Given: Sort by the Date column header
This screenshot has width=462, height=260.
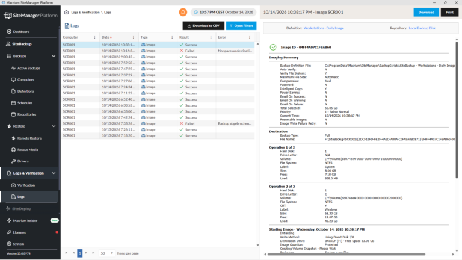Looking at the screenshot, I should click(x=105, y=37).
